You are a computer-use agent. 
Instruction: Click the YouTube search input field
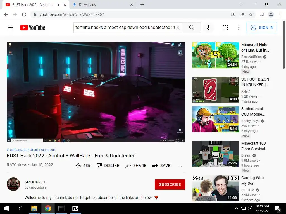pos(125,28)
